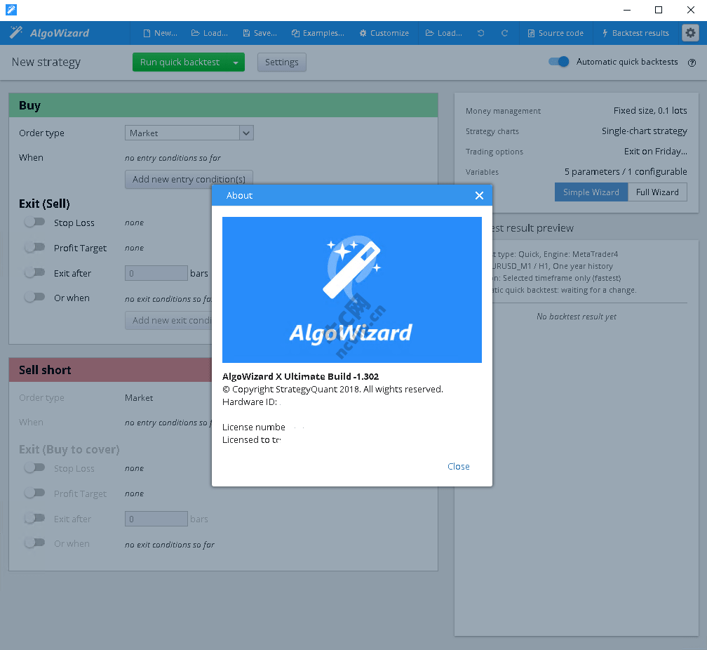The height and width of the screenshot is (650, 707).
Task: Open the Settings button beside backtest
Action: (282, 62)
